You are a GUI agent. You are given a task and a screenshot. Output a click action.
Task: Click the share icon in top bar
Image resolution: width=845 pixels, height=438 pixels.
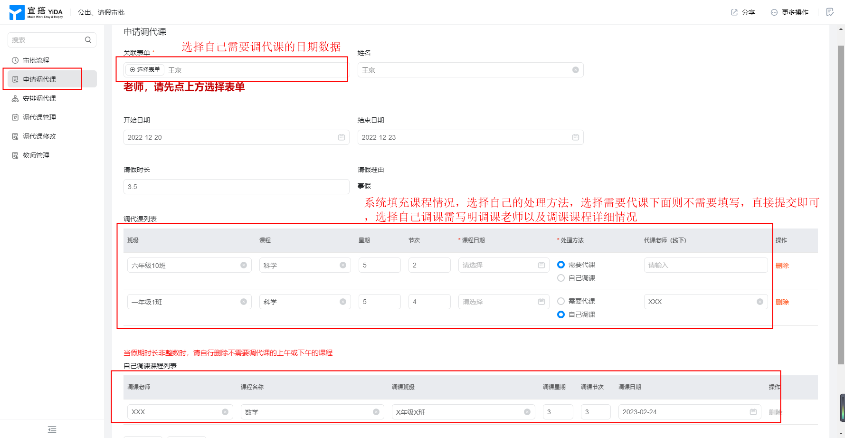coord(734,12)
